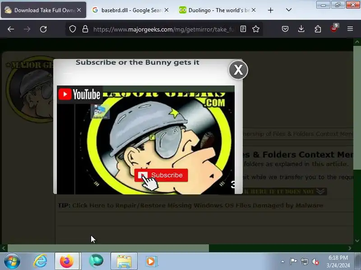Open the teal swirl app on the taskbar

[96, 261]
